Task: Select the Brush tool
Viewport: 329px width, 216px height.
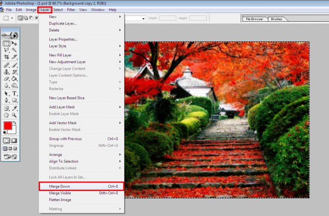Action: pyautogui.click(x=14, y=65)
